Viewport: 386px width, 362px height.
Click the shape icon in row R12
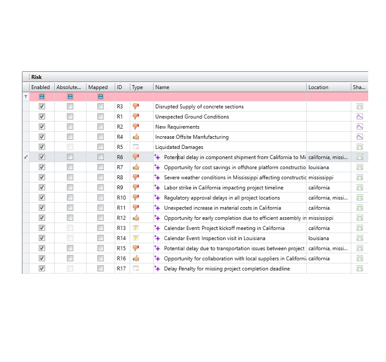coord(360,218)
